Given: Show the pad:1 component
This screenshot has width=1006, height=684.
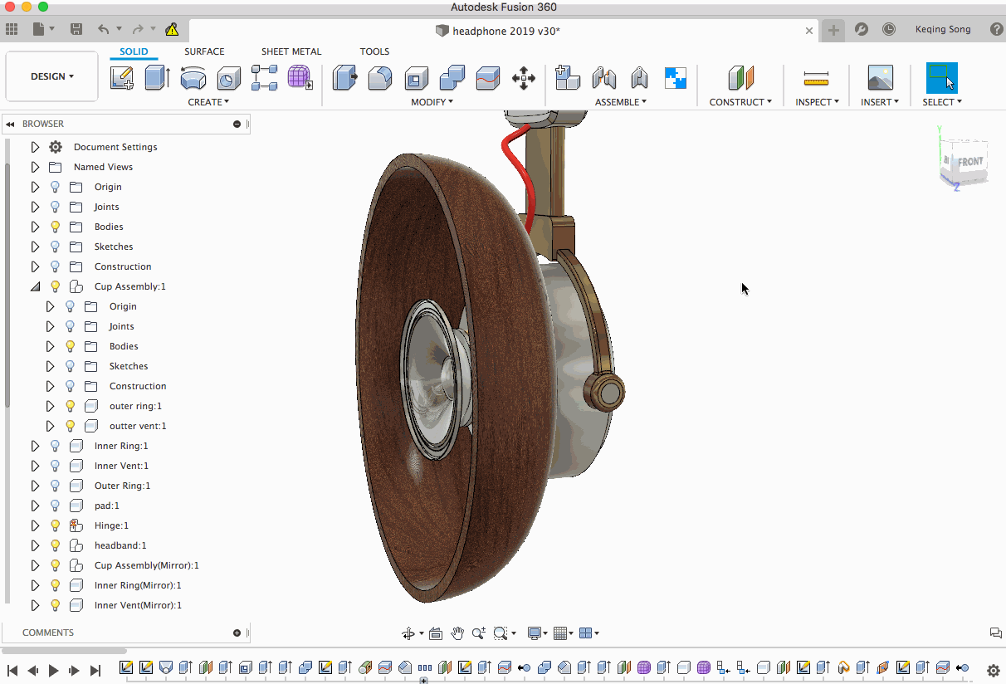Looking at the screenshot, I should pyautogui.click(x=56, y=506).
